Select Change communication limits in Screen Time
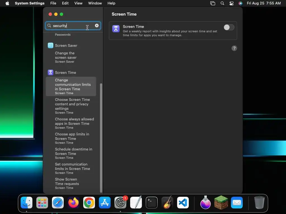The image size is (286, 214). [71, 86]
